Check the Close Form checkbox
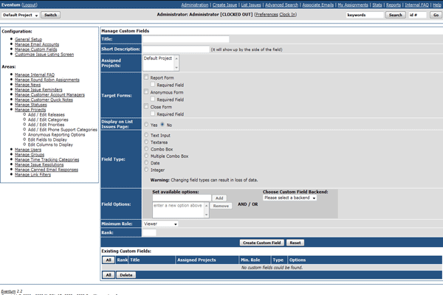 click(x=146, y=106)
